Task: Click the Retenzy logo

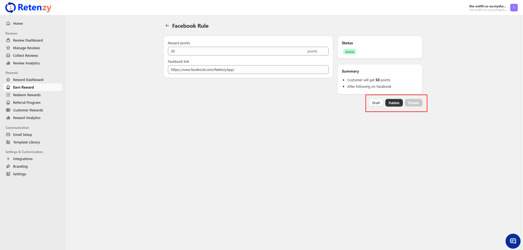Action: [28, 8]
